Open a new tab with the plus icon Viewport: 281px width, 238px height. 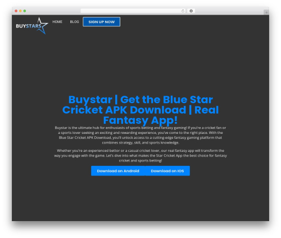click(x=266, y=12)
